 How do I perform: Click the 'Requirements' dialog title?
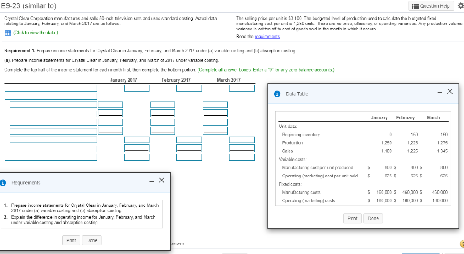[26, 183]
